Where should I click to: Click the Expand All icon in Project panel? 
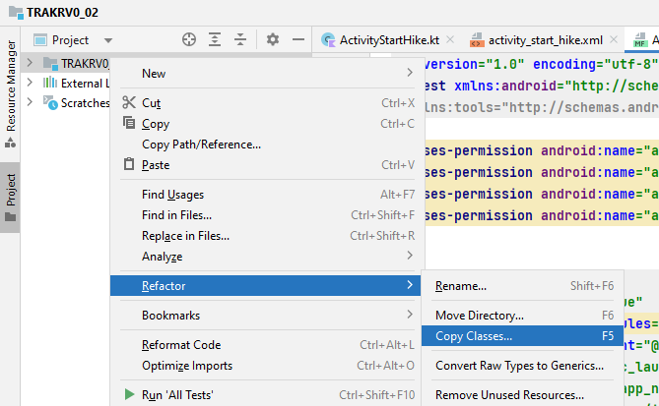pos(215,40)
